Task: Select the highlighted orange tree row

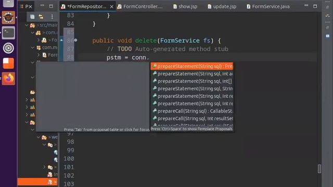Action: (x=37, y=182)
